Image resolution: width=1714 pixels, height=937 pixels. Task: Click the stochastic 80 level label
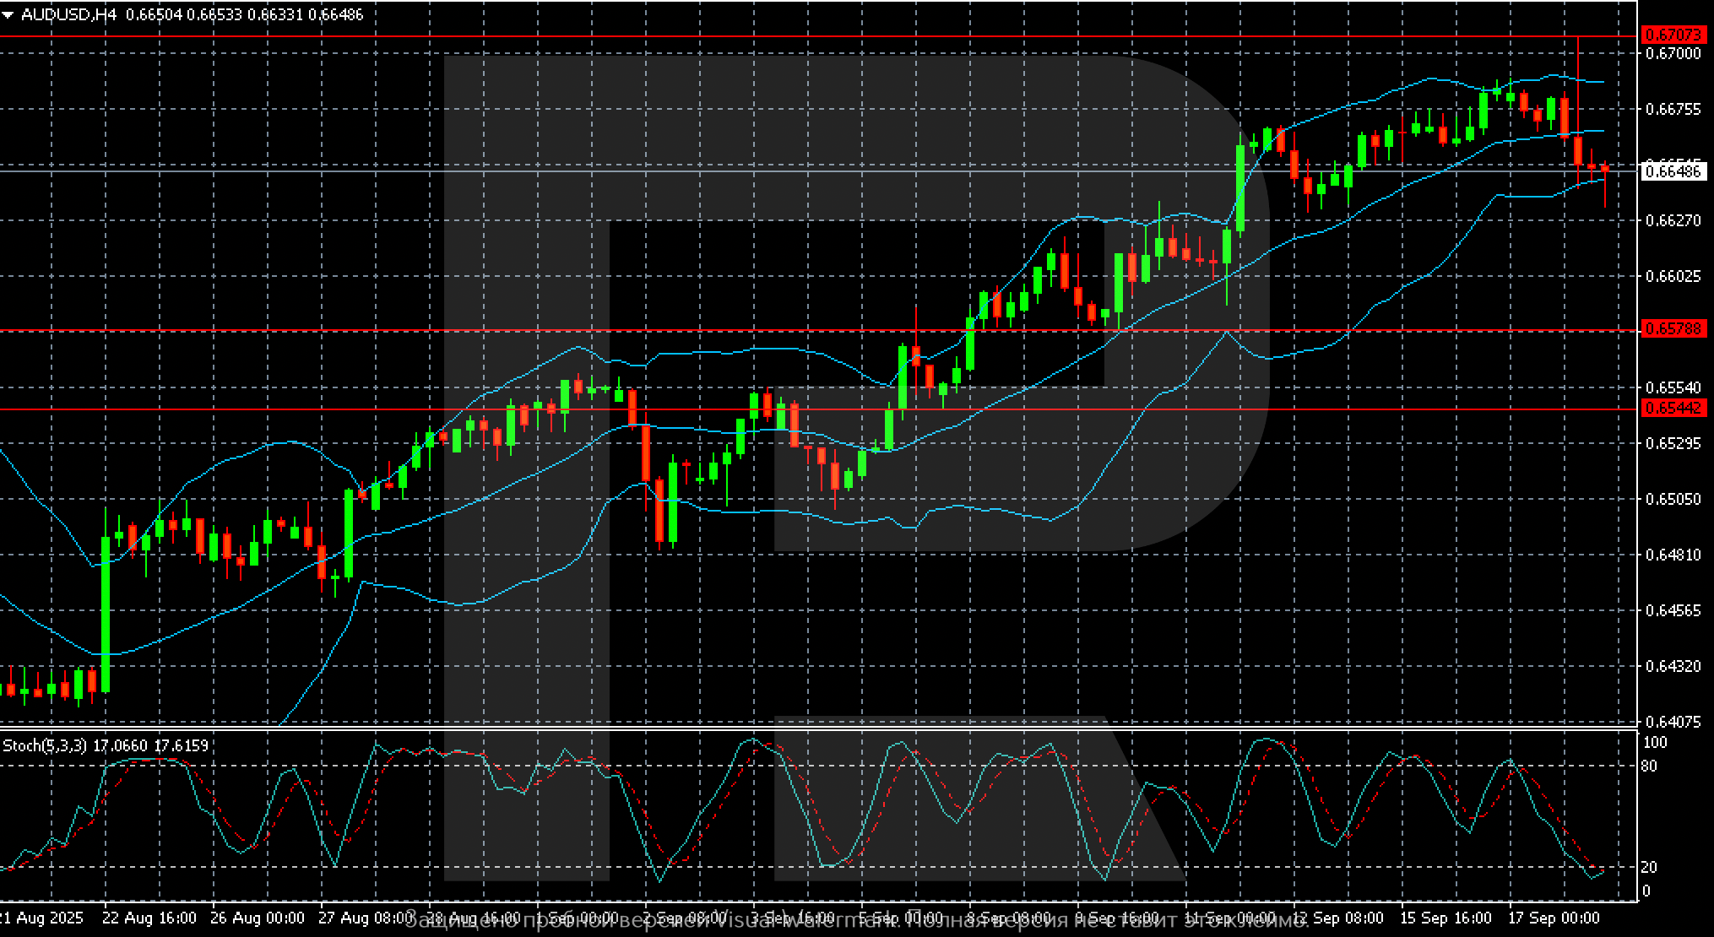point(1647,766)
